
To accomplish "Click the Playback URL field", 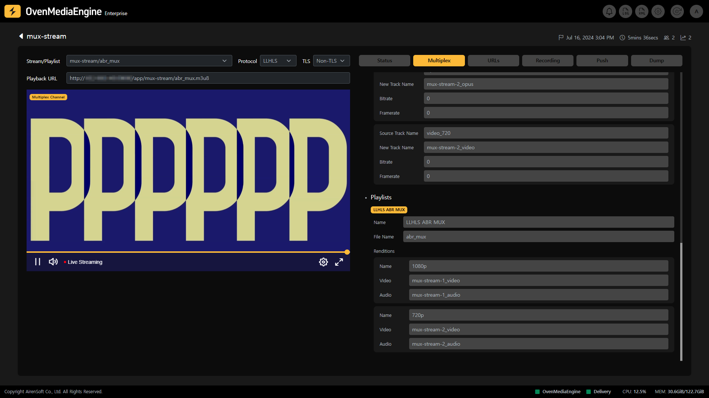I will click(x=208, y=78).
